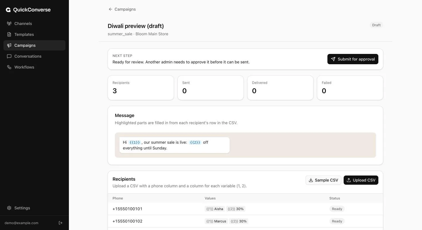This screenshot has width=422, height=230.
Task: Click the Conversations chat bubble icon
Action: [x=9, y=56]
